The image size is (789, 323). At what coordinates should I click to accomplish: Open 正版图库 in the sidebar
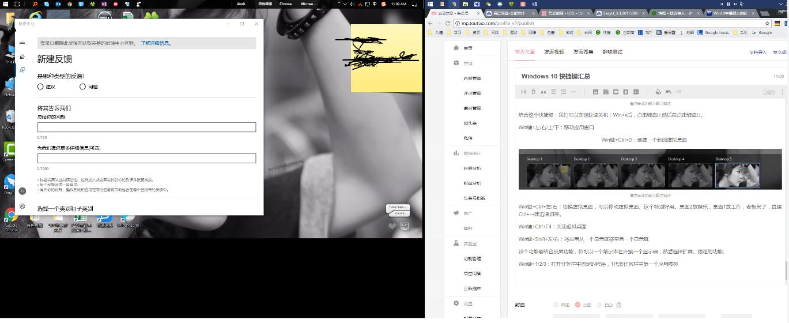472,289
